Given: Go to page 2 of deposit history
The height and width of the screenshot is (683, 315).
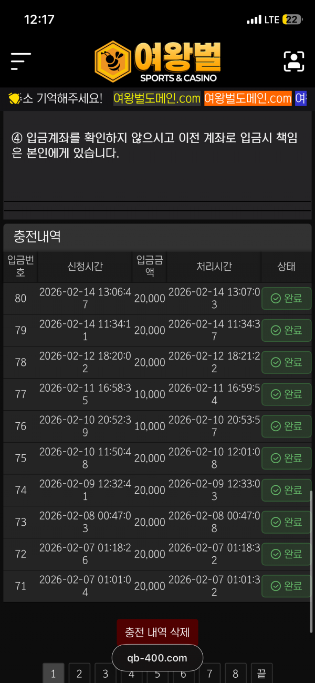Looking at the screenshot, I should [79, 674].
